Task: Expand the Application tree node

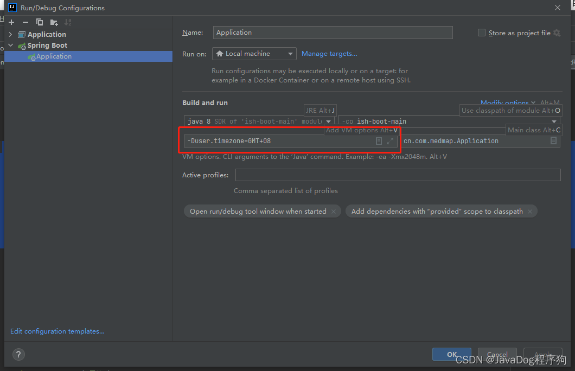Action: [11, 35]
